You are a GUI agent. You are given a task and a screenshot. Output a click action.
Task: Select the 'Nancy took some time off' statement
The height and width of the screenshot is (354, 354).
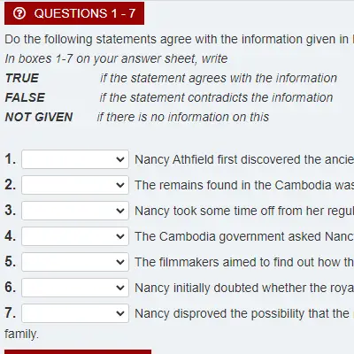[244, 211]
